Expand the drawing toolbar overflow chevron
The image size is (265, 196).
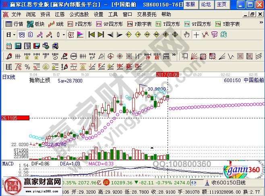pyautogui.click(x=174, y=56)
